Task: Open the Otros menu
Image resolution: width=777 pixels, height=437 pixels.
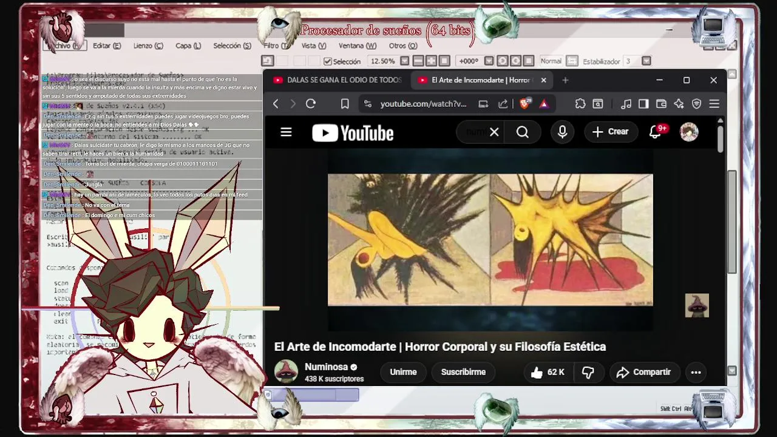Action: (403, 46)
